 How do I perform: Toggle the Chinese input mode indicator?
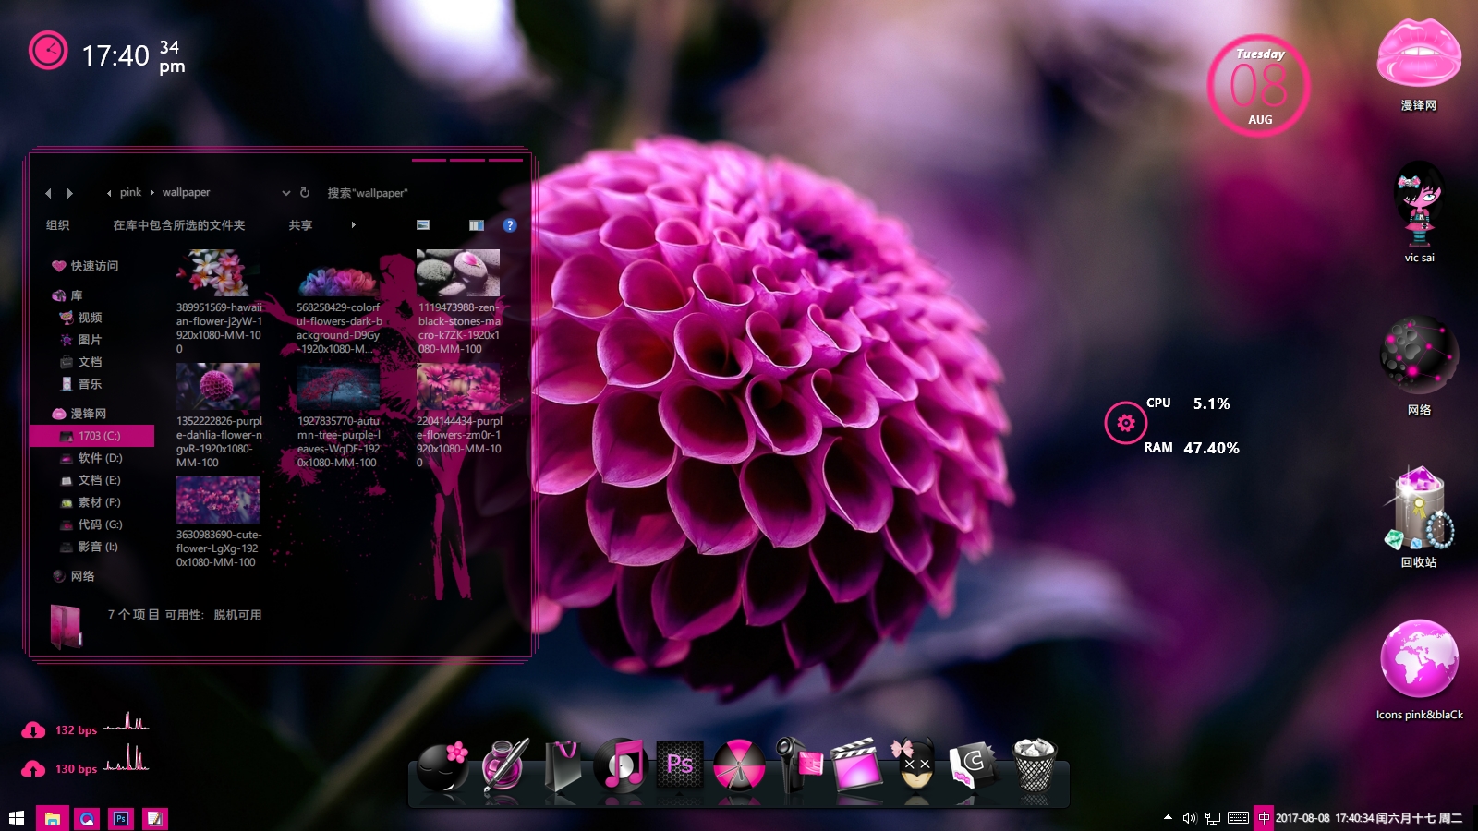[x=1264, y=818]
